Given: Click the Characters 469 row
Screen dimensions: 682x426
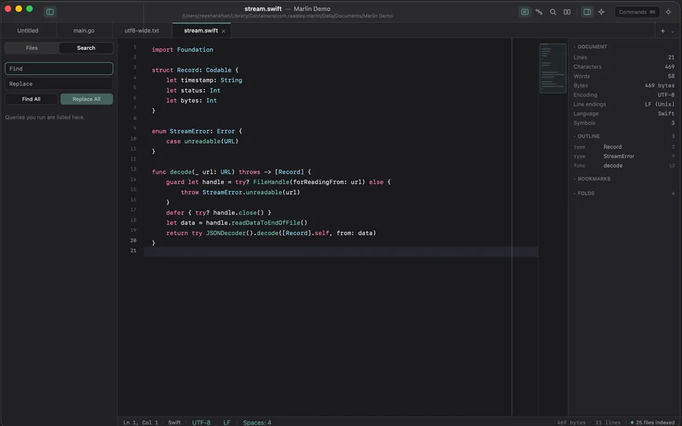Looking at the screenshot, I should (624, 67).
